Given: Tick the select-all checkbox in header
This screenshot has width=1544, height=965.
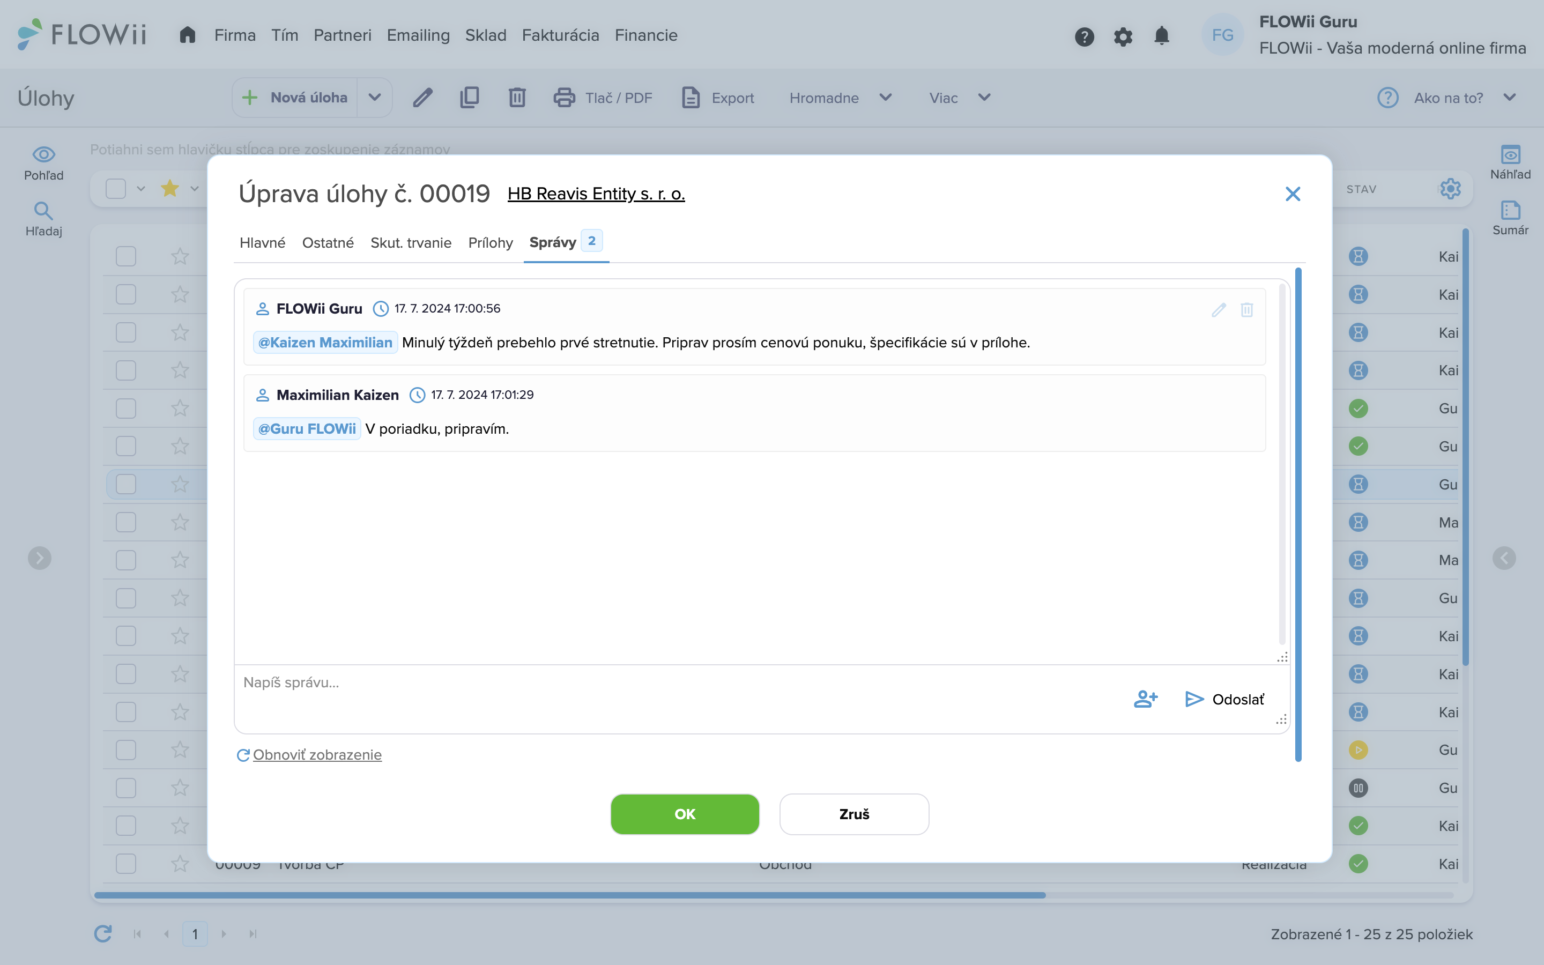Looking at the screenshot, I should tap(115, 189).
